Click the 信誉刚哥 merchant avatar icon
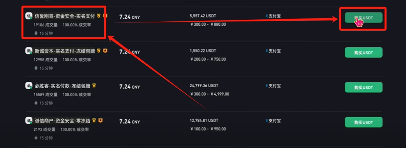This screenshot has width=406, height=148. click(x=29, y=16)
